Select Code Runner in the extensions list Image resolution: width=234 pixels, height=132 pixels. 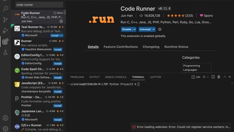click(38, 17)
